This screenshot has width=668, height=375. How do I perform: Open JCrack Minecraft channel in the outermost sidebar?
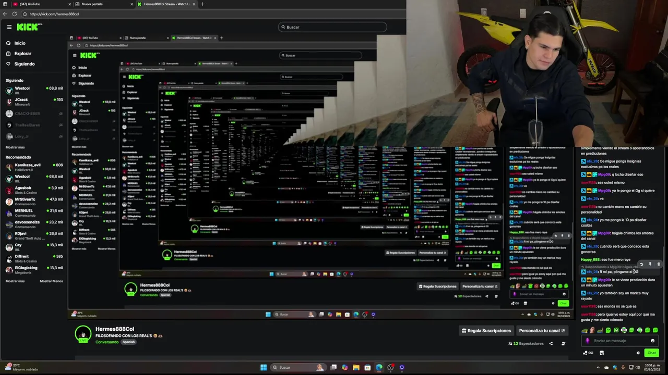click(x=34, y=102)
